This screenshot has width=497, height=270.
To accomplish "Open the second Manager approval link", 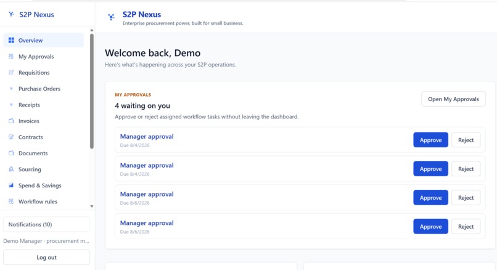I will tap(147, 165).
